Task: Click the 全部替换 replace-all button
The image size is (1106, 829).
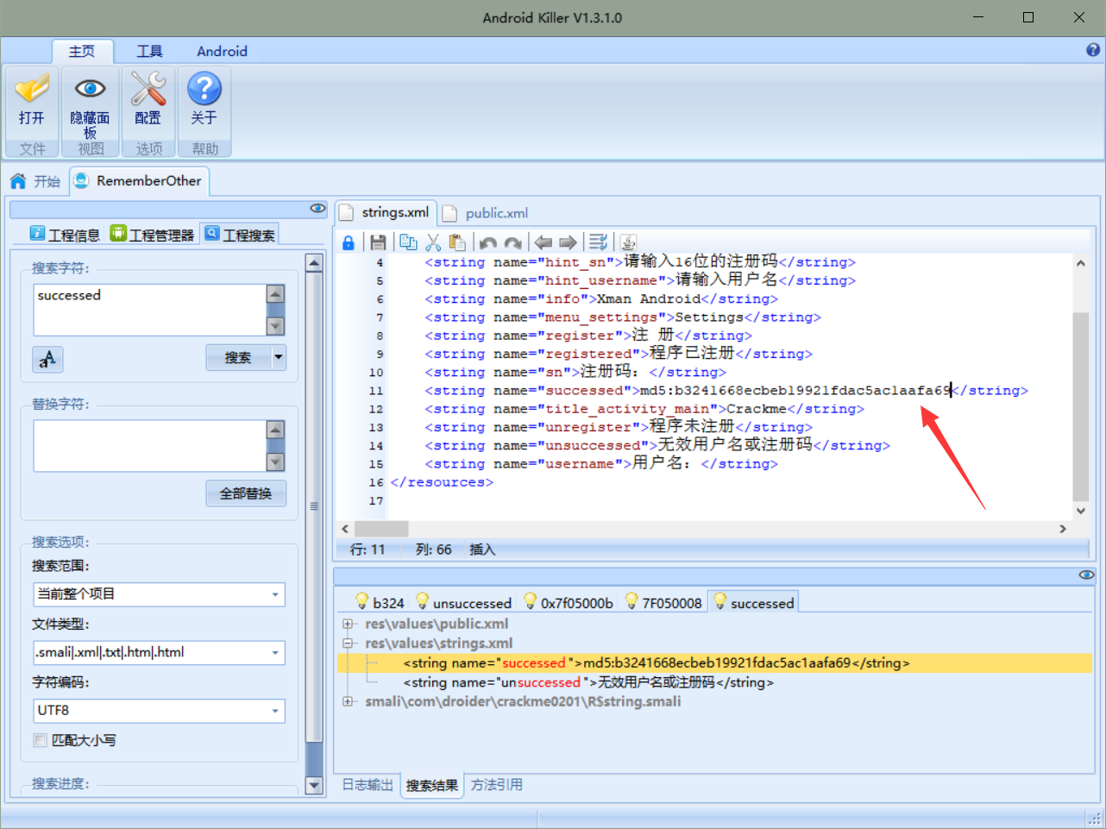Action: pos(246,493)
